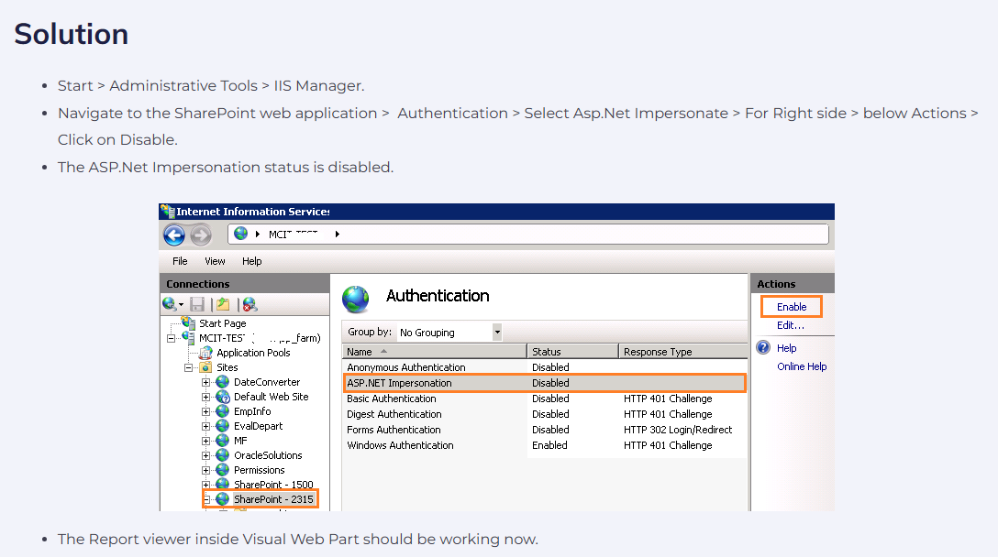Screen dimensions: 998x557
Task: Click the Sites folder icon
Action: tap(205, 367)
